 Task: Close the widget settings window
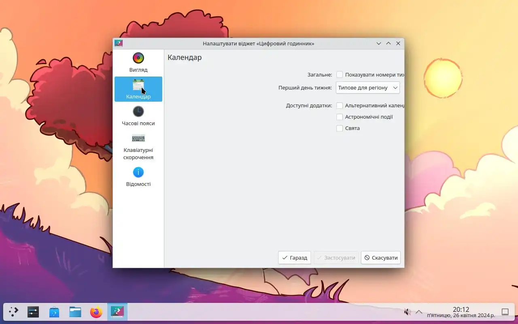(398, 43)
